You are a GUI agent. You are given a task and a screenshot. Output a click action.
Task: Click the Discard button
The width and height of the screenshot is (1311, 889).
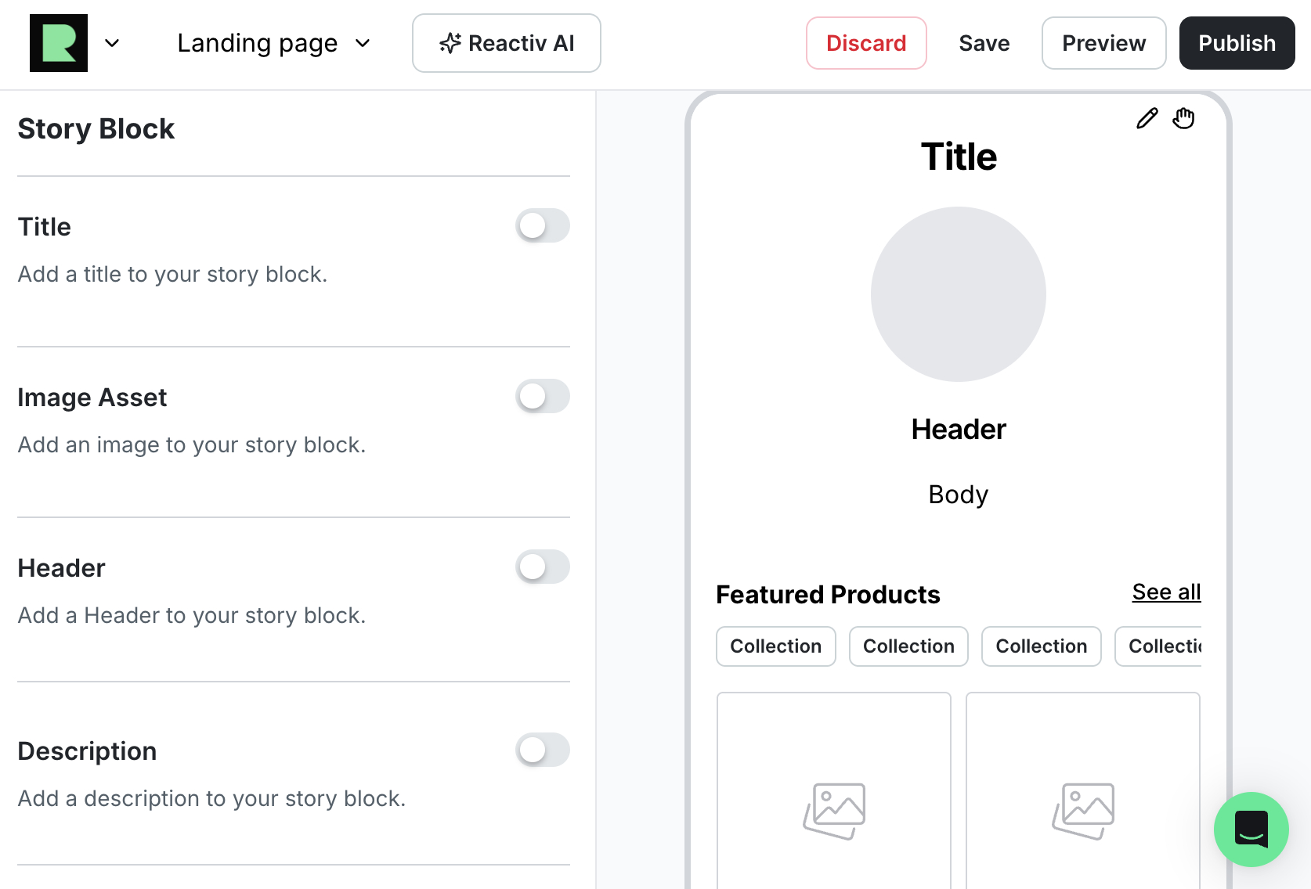[866, 43]
